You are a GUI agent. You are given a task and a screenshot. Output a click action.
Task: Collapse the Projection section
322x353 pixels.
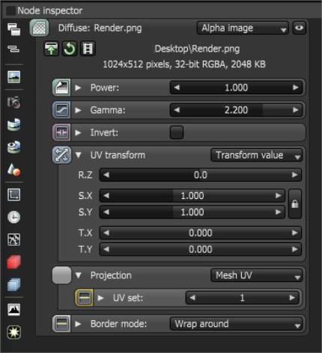click(x=78, y=275)
